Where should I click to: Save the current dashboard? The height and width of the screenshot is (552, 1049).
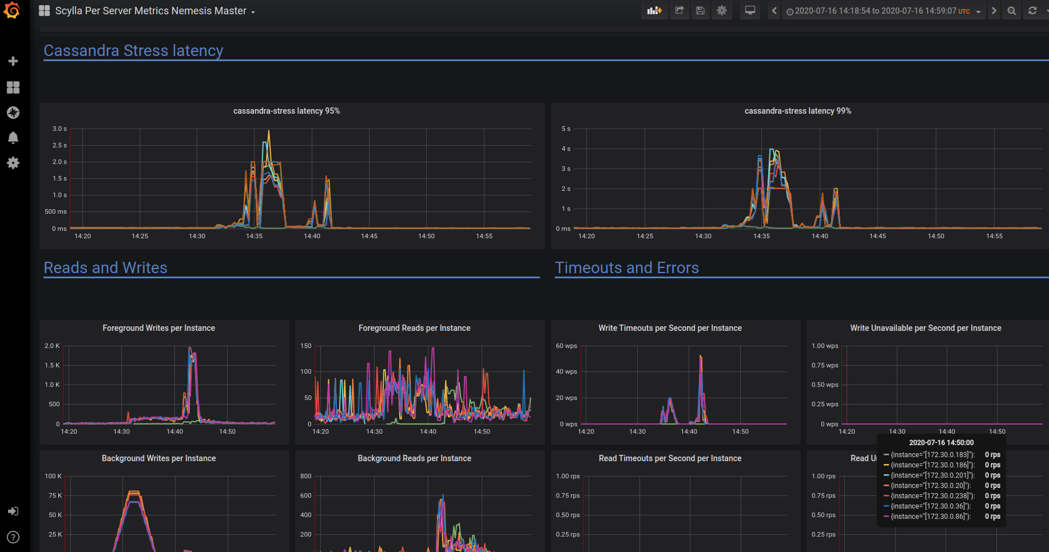[700, 10]
